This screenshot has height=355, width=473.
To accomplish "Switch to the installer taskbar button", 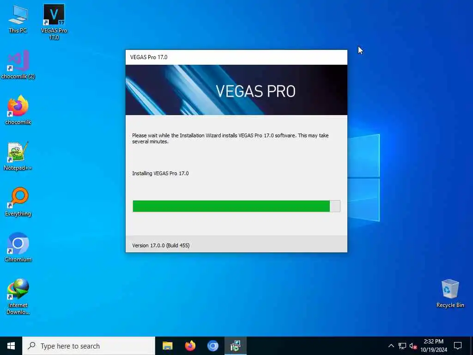I will (x=236, y=346).
